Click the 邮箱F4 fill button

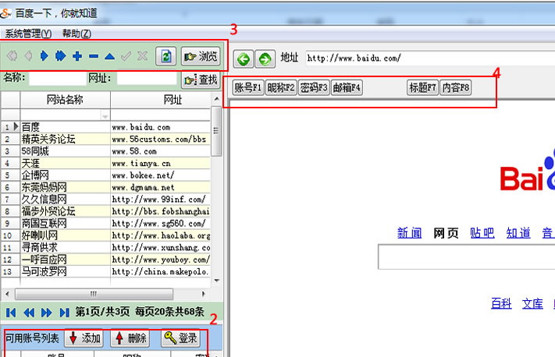pos(347,87)
